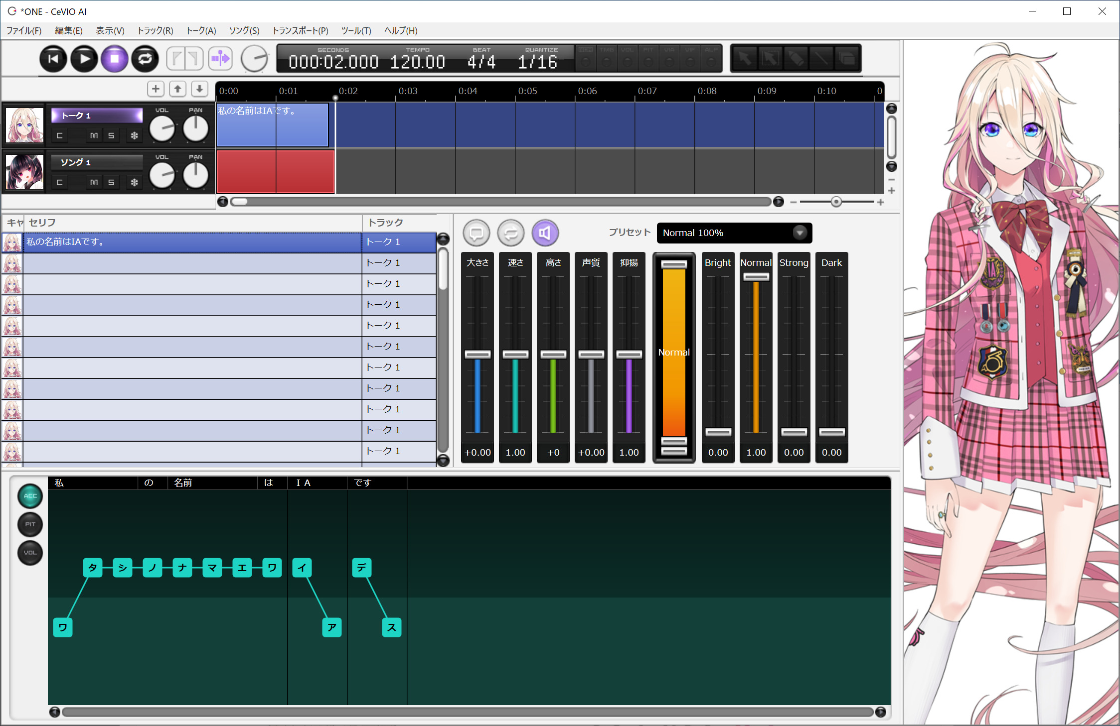1120x726 pixels.
Task: Open the トーク(A) menu
Action: pyautogui.click(x=201, y=30)
